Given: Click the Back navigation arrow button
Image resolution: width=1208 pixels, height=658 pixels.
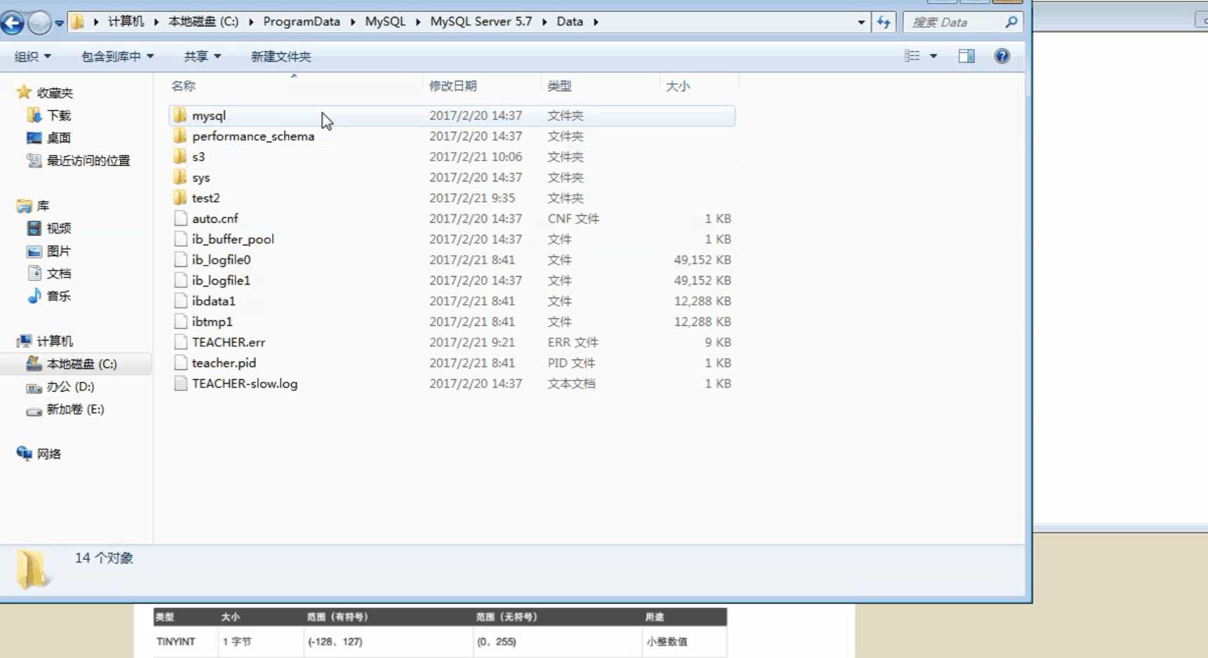Looking at the screenshot, I should [12, 22].
